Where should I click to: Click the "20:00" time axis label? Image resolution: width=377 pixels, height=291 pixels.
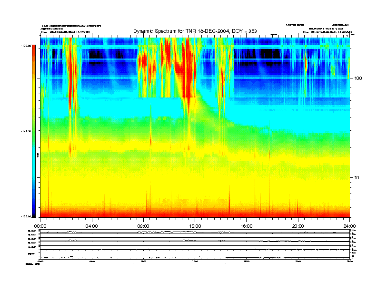point(298,226)
